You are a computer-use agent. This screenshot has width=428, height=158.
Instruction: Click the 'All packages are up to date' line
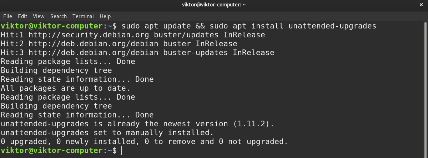point(66,88)
